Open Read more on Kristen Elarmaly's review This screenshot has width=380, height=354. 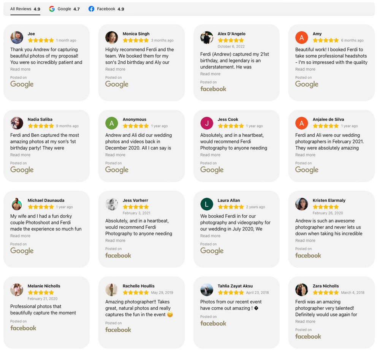pyautogui.click(x=306, y=241)
